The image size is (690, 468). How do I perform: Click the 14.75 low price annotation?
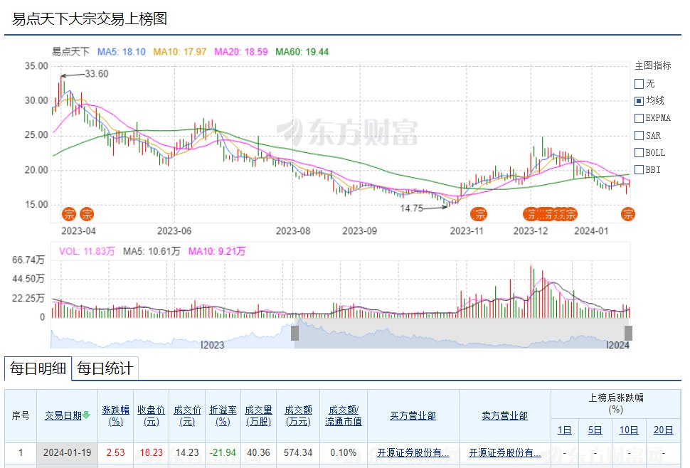[x=411, y=208]
